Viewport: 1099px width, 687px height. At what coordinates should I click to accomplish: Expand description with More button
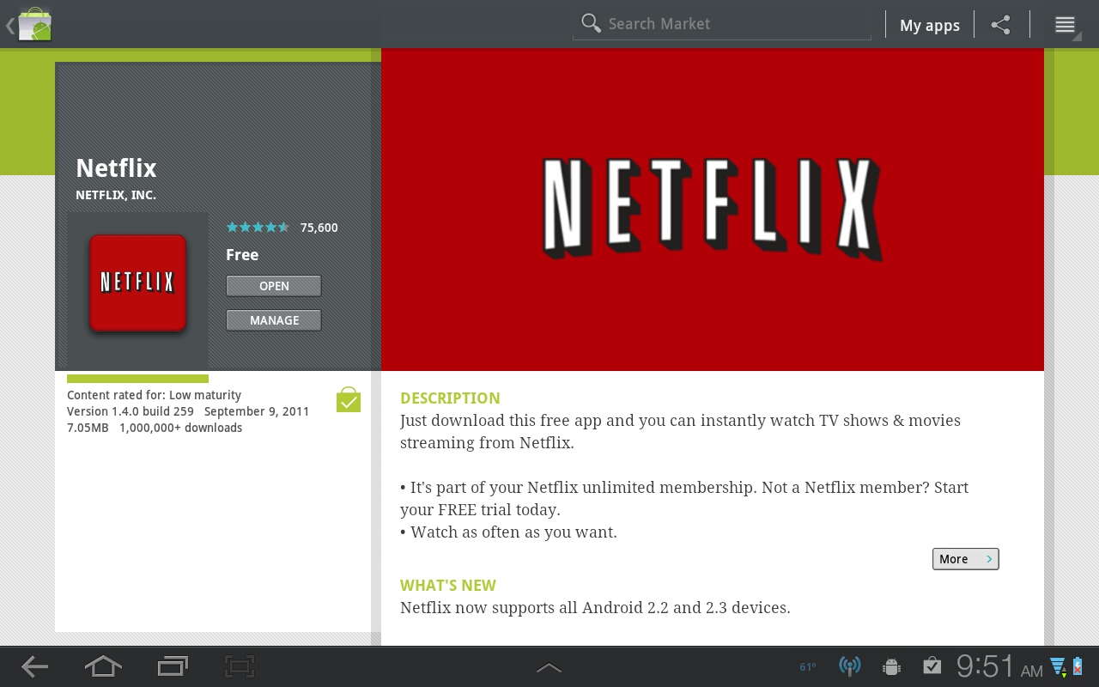(965, 559)
